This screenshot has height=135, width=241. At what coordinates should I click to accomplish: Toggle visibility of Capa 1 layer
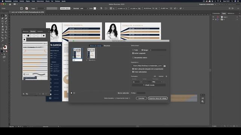(x=214, y=17)
